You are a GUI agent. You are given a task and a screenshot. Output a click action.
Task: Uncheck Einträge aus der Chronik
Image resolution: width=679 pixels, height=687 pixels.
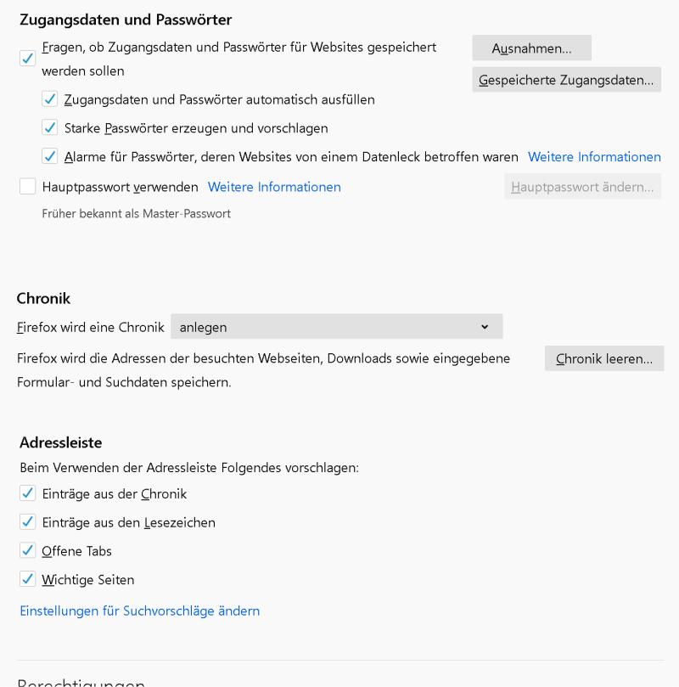[x=28, y=493]
